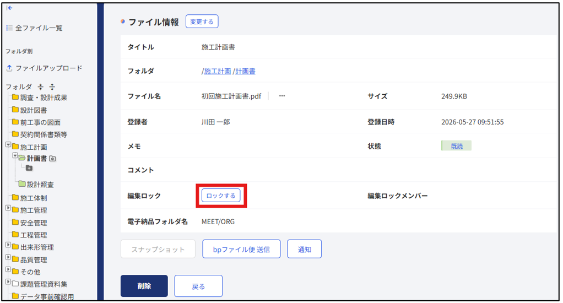Expand the その他 folder node

point(8,269)
